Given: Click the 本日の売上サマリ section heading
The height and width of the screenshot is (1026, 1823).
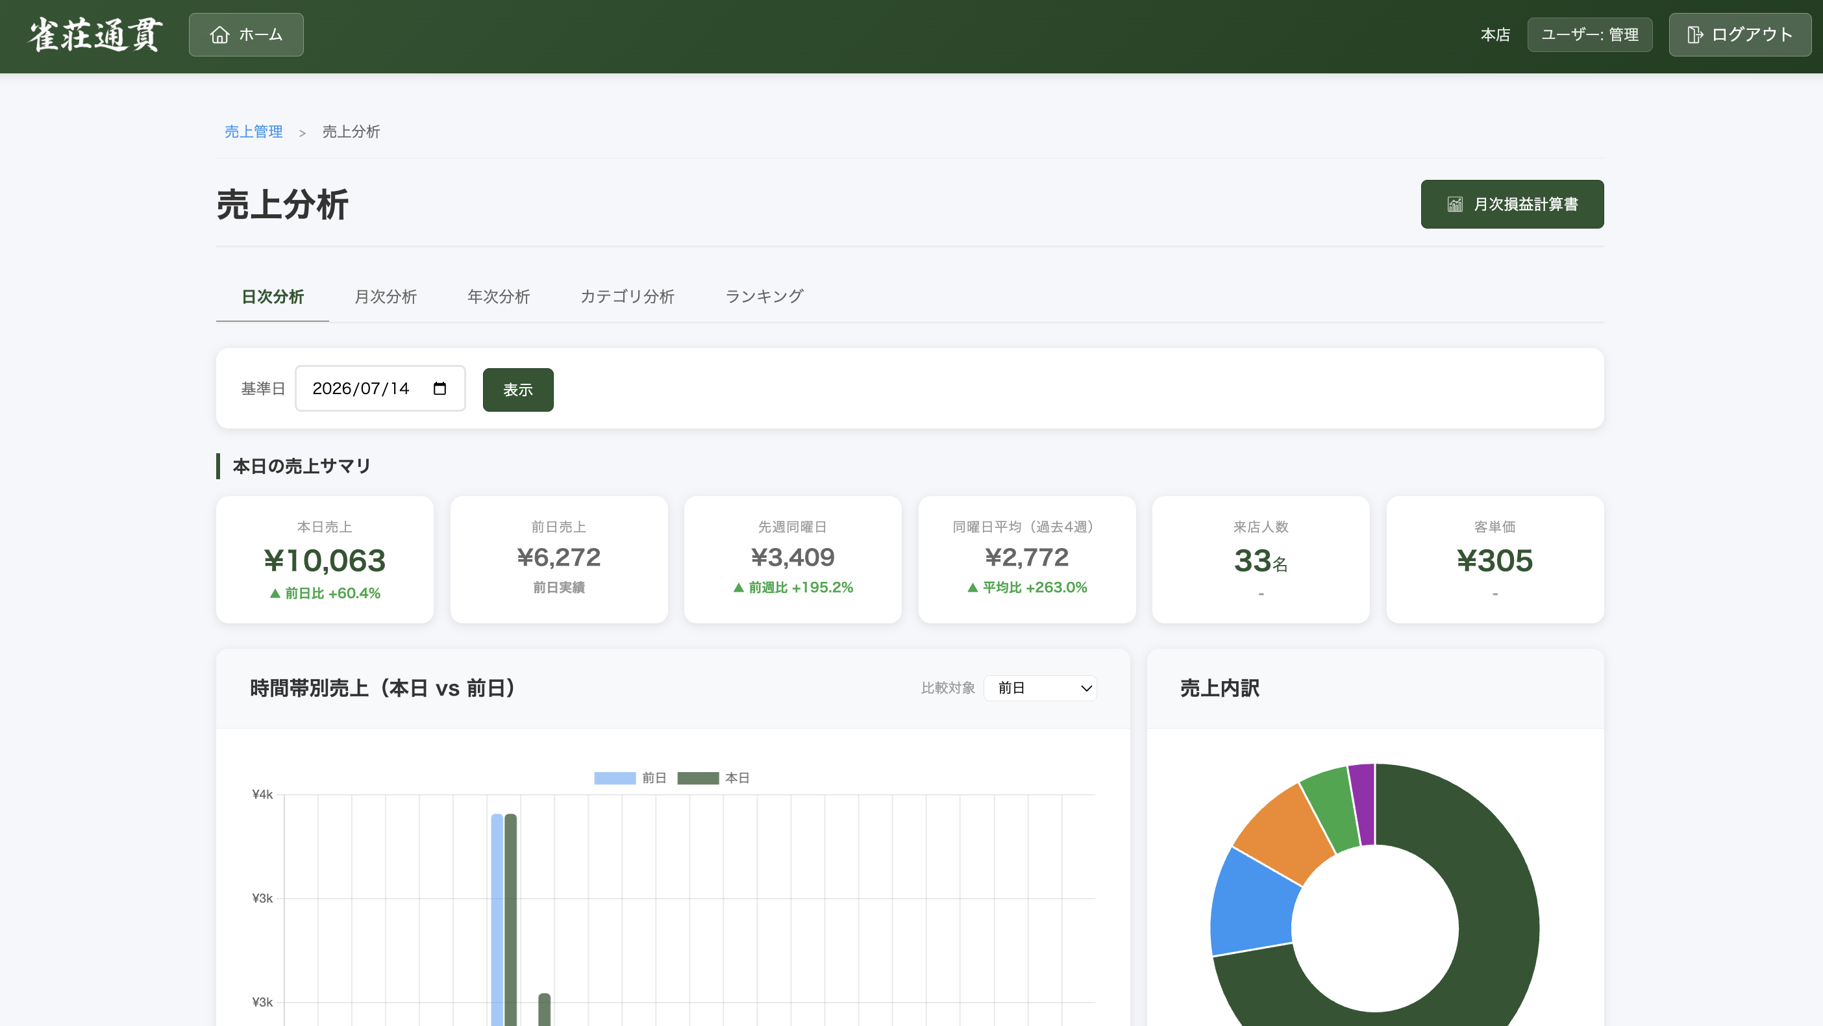Looking at the screenshot, I should pos(301,467).
